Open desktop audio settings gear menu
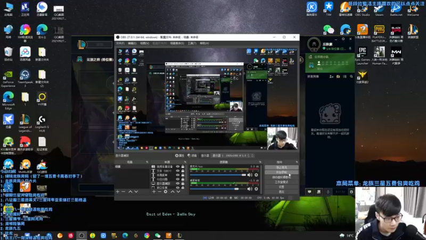 coord(256,189)
